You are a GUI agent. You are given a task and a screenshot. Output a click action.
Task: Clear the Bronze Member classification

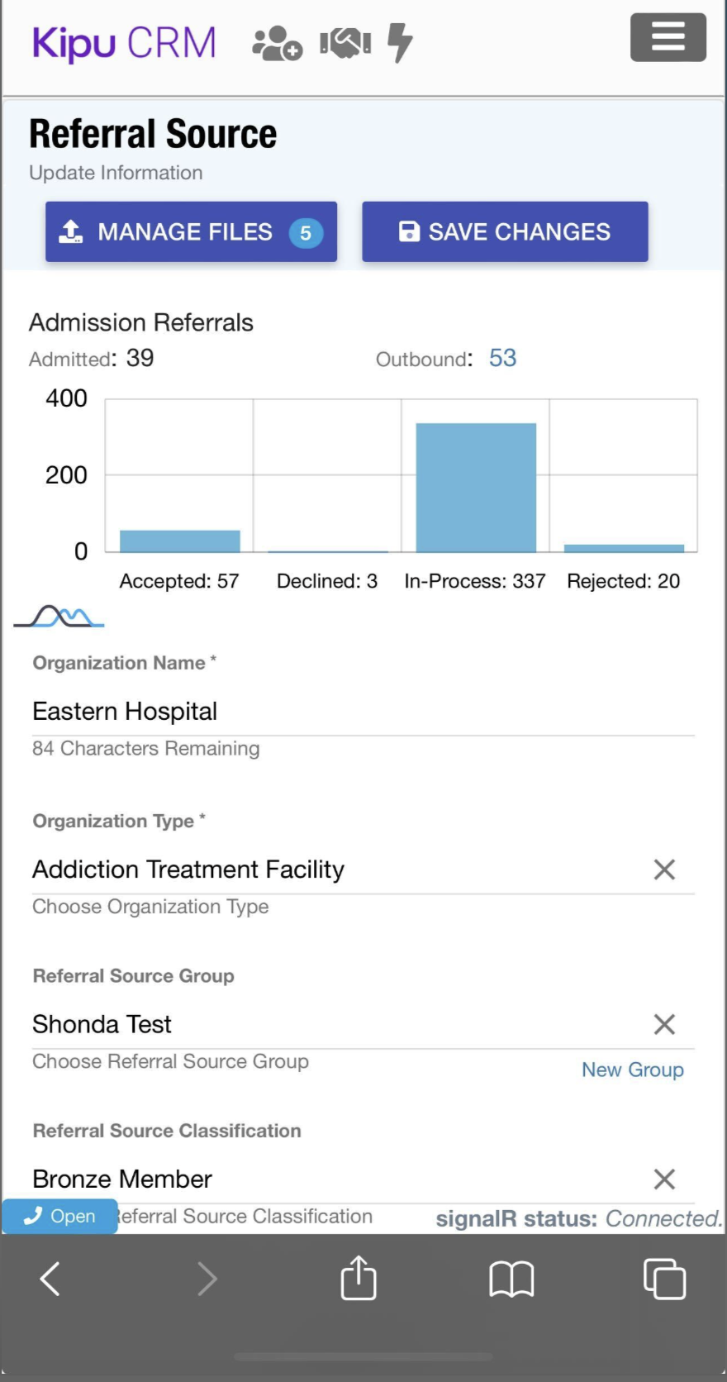(x=664, y=1179)
